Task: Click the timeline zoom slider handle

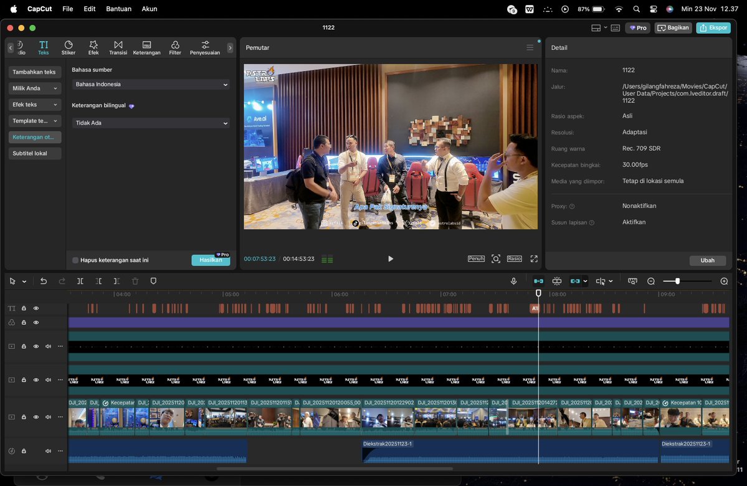Action: (x=677, y=281)
